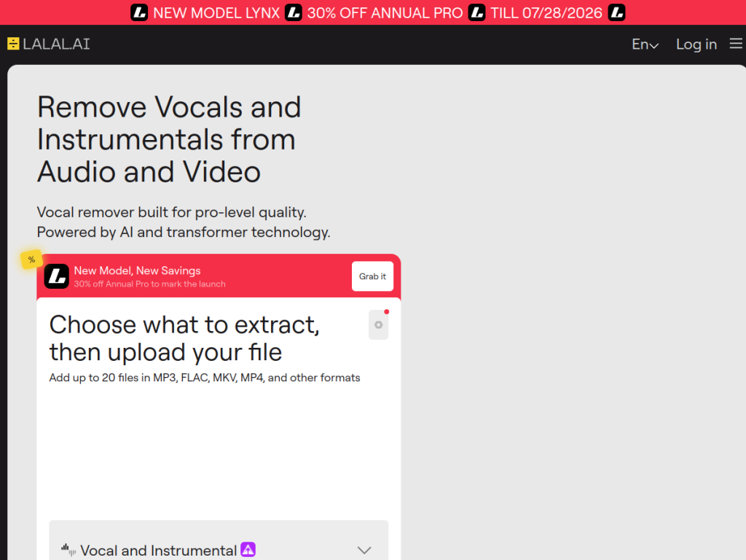Open the hamburger menu
Image resolution: width=746 pixels, height=560 pixels.
tap(736, 44)
